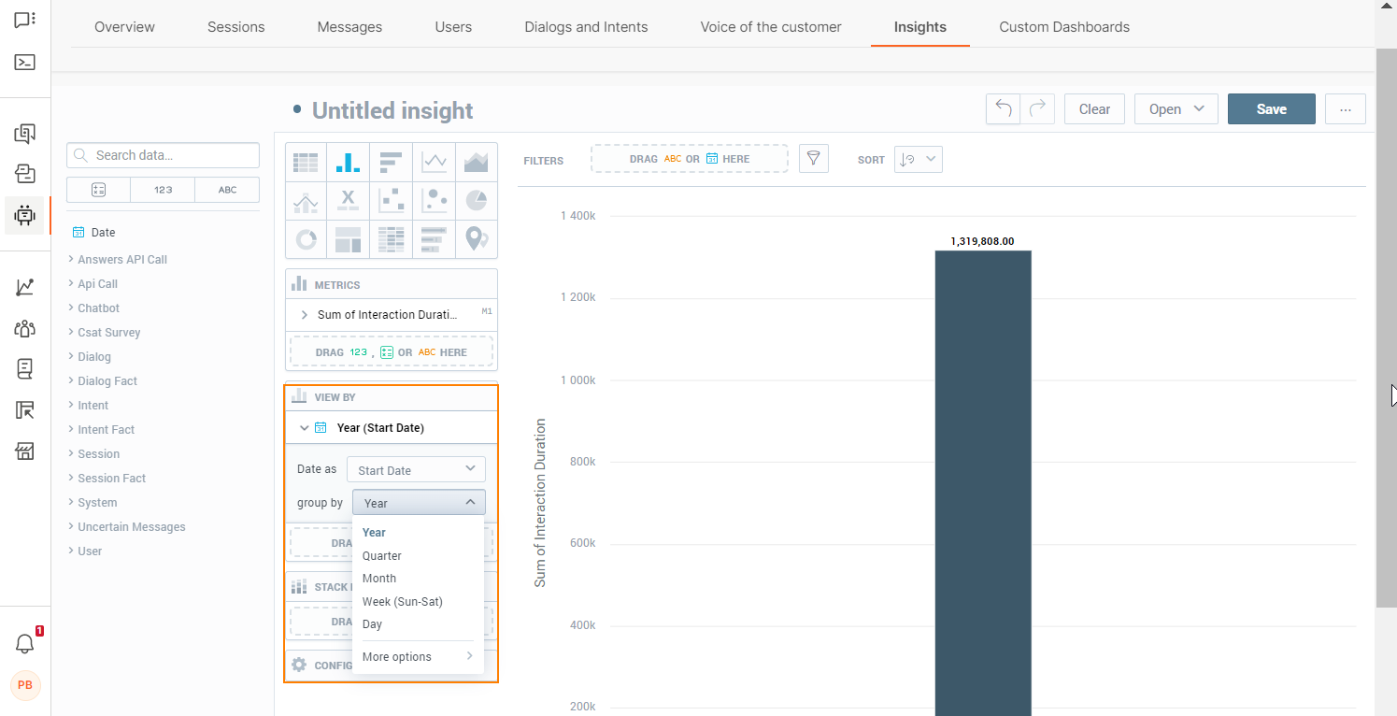The width and height of the screenshot is (1397, 716).
Task: Toggle the metrics calculator data filter
Action: (x=99, y=190)
